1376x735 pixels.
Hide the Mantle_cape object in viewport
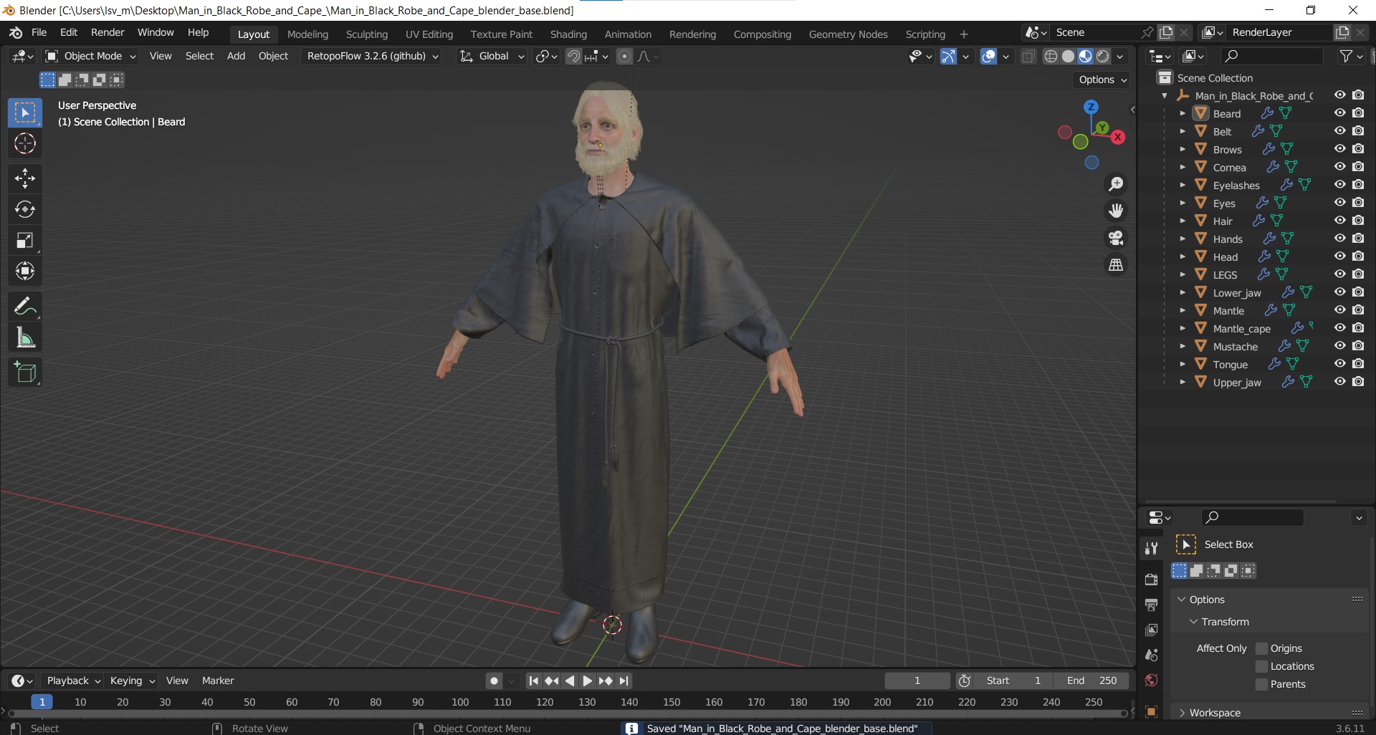pos(1339,328)
